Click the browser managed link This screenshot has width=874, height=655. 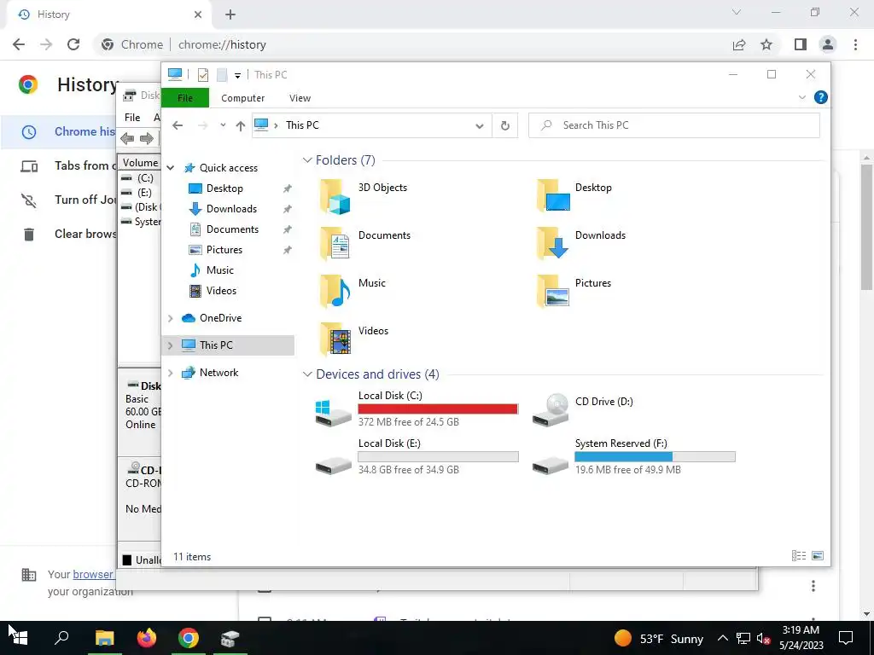click(x=93, y=574)
